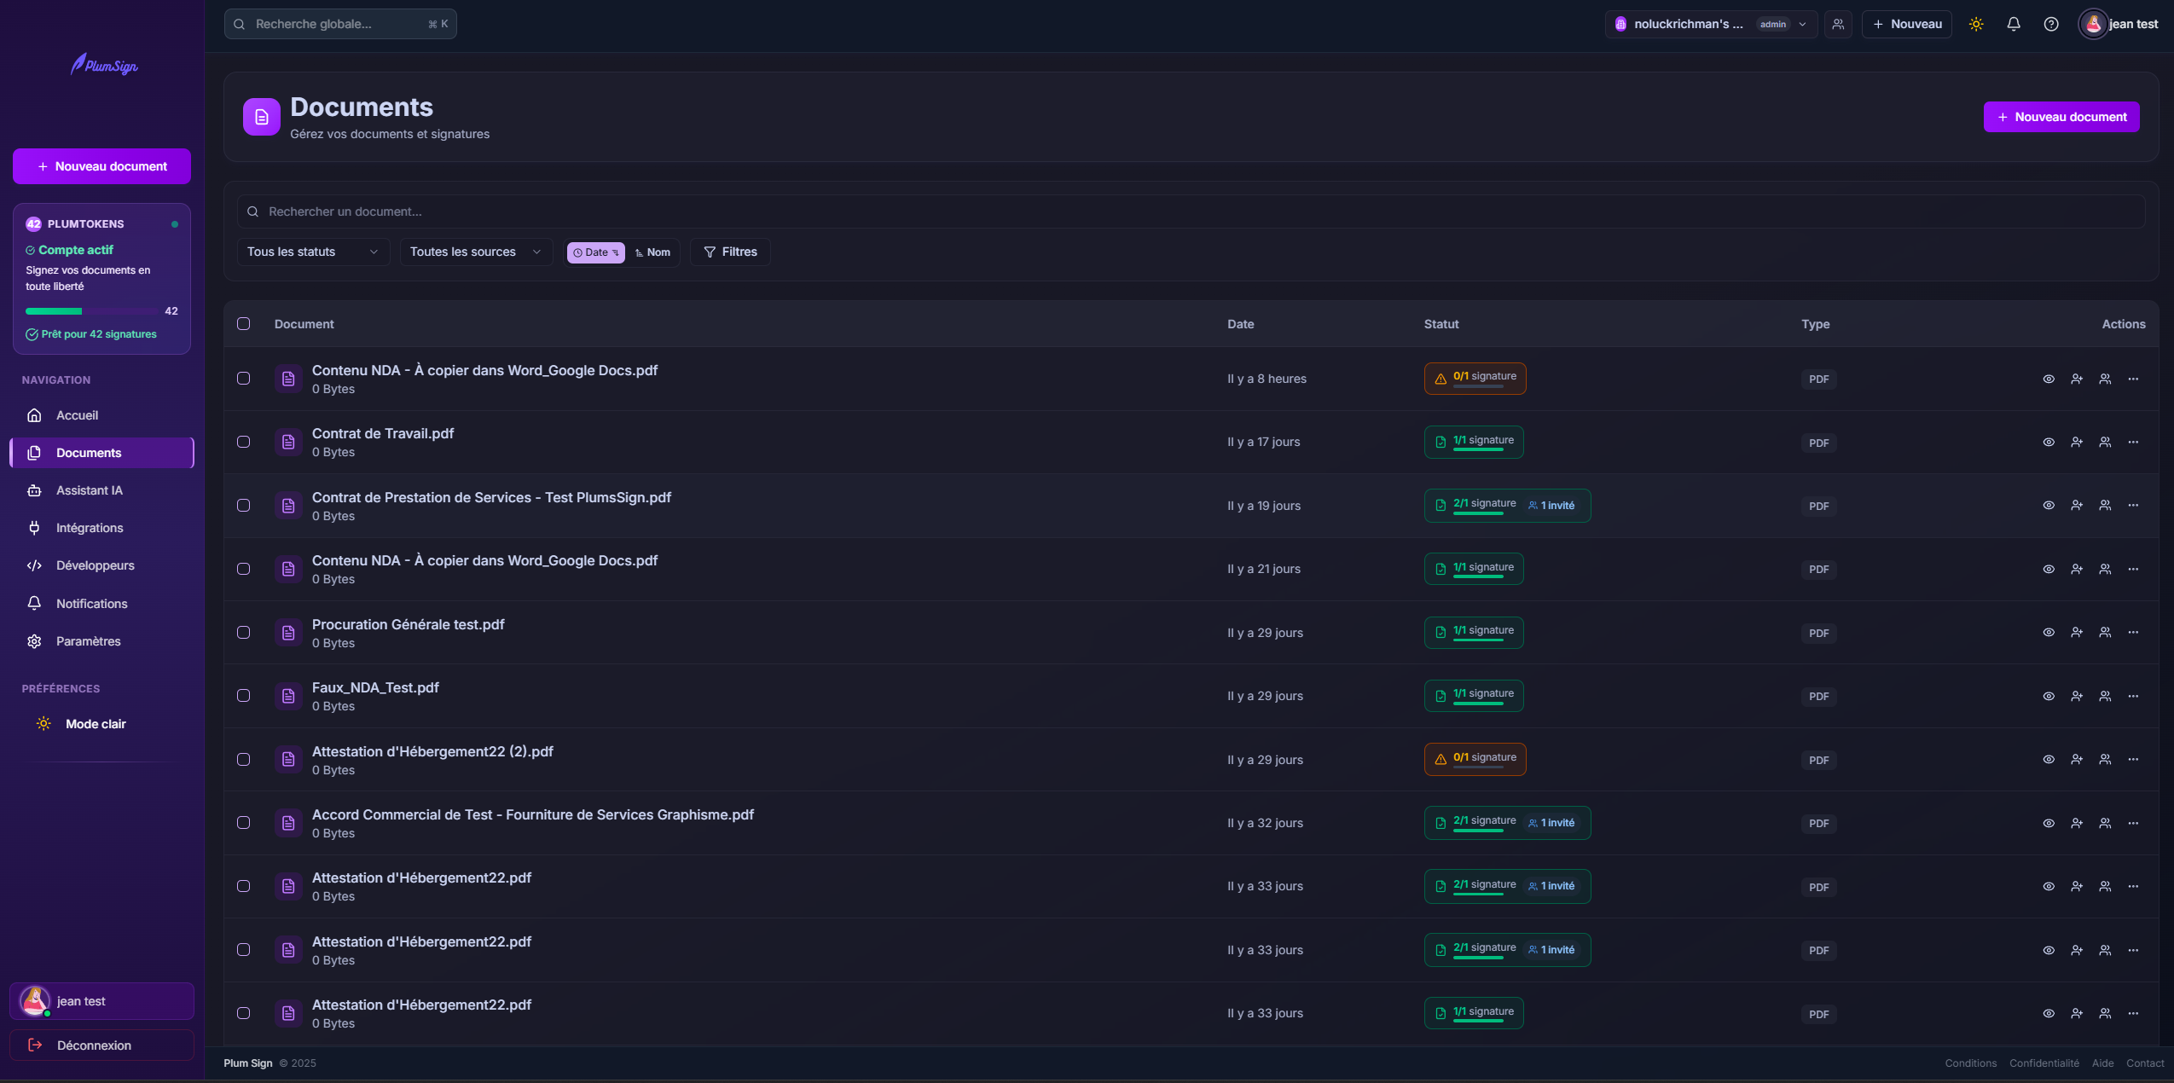Open more actions for Procuration Générale test.pdf
Screen dimensions: 2174x1083
(2133, 633)
